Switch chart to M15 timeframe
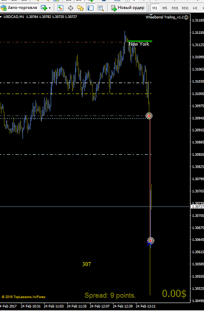The width and height of the screenshot is (204, 311). (175, 8)
